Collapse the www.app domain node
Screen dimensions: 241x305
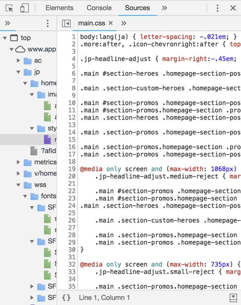coord(12,49)
